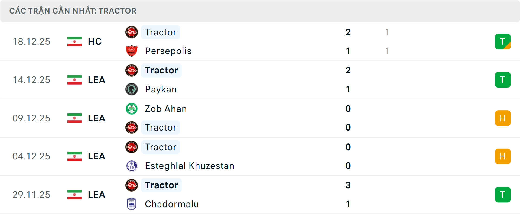This screenshot has height=214, width=520.
Task: Click green T result badge for Chadormalu match
Action: tap(503, 195)
